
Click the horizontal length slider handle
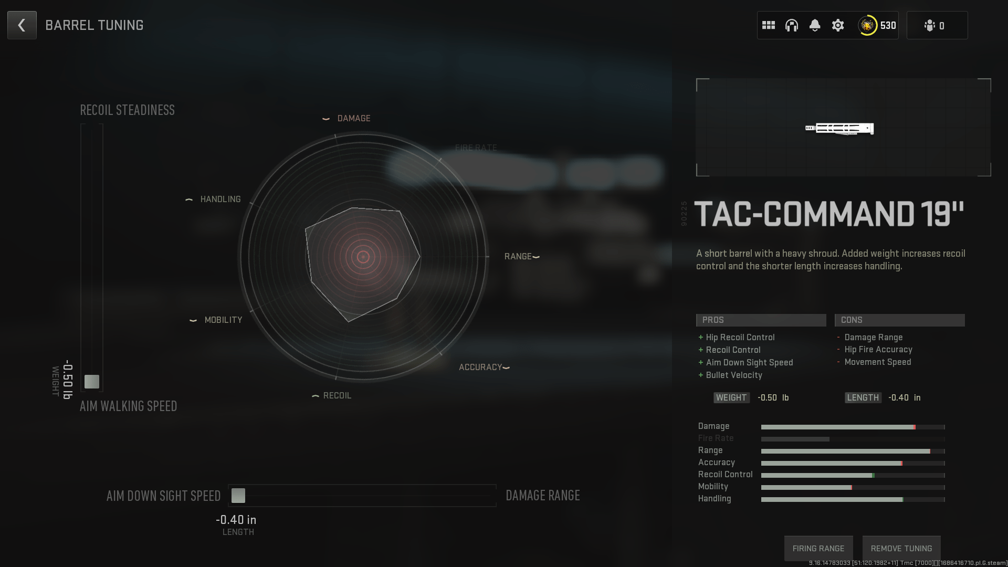point(238,495)
